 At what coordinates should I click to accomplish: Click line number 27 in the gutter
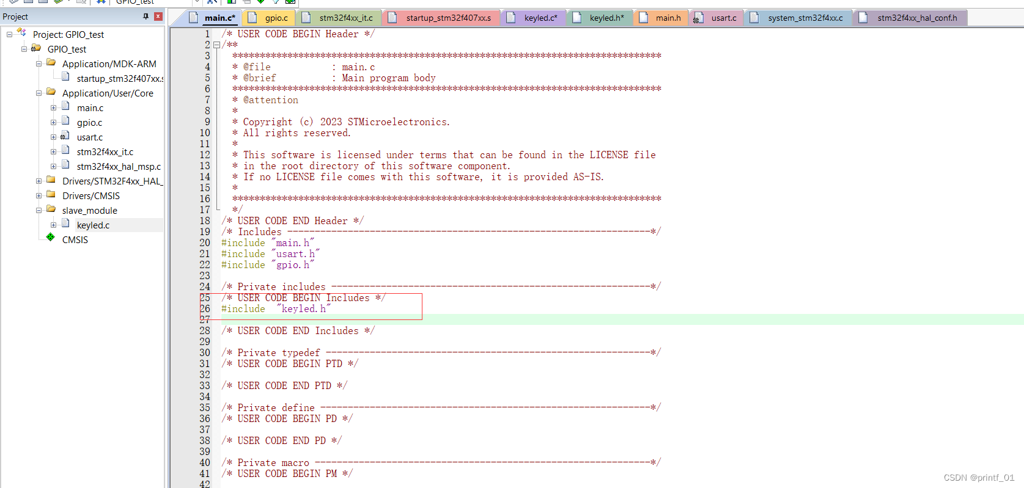(x=205, y=320)
